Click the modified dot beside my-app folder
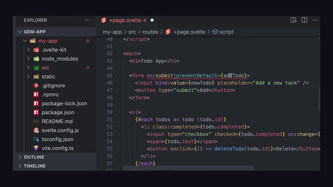333x187 pixels. coord(88,41)
